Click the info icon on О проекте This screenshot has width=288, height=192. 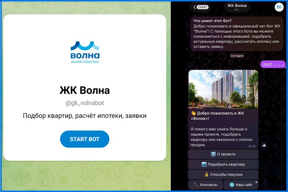coord(213,154)
